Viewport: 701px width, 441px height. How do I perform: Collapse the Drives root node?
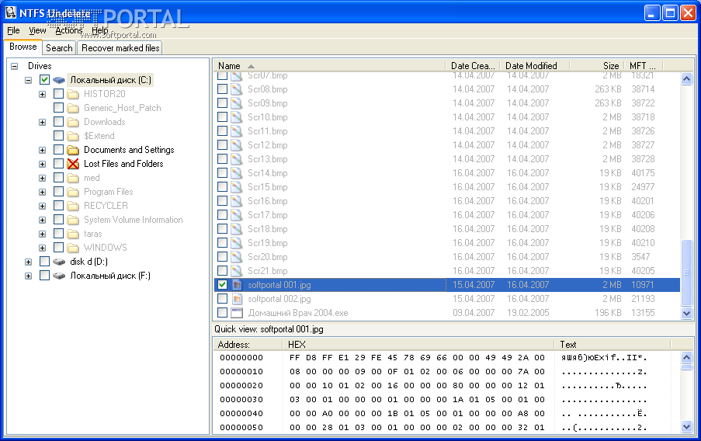tap(14, 66)
